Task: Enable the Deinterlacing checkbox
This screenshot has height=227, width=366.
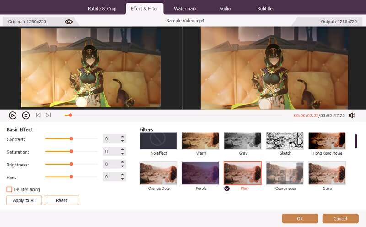Action: point(10,189)
